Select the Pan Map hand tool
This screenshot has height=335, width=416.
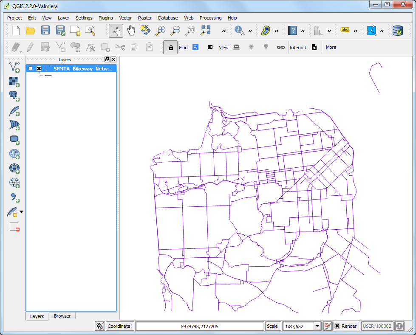[x=131, y=30]
